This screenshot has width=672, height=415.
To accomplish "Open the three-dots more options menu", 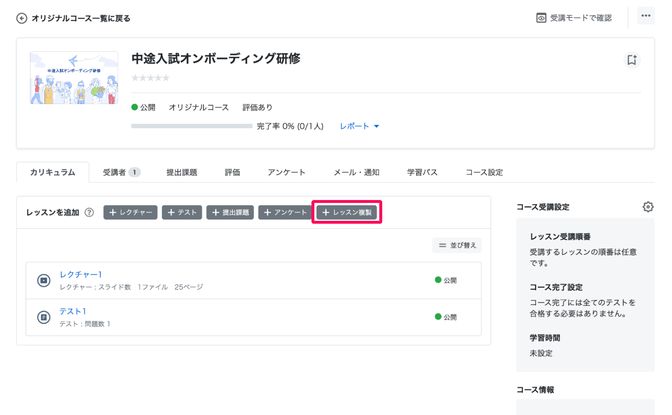I will tap(646, 16).
